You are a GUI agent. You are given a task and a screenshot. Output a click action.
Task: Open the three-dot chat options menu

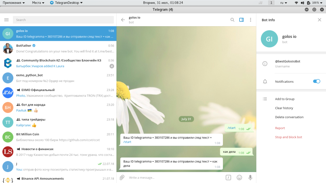[250, 20]
